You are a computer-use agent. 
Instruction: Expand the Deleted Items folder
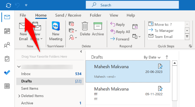point(19,96)
